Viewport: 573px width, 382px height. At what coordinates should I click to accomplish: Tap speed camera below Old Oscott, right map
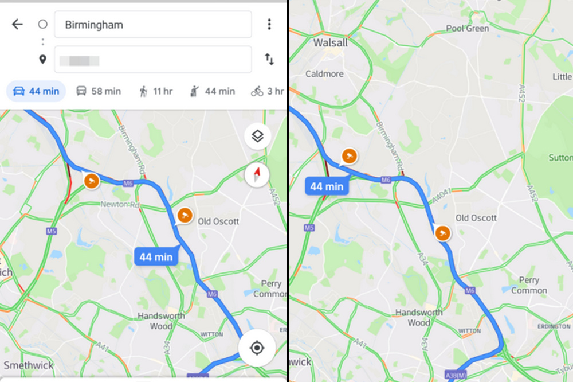pyautogui.click(x=442, y=233)
